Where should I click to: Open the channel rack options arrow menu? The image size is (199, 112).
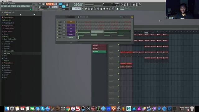pos(57,17)
